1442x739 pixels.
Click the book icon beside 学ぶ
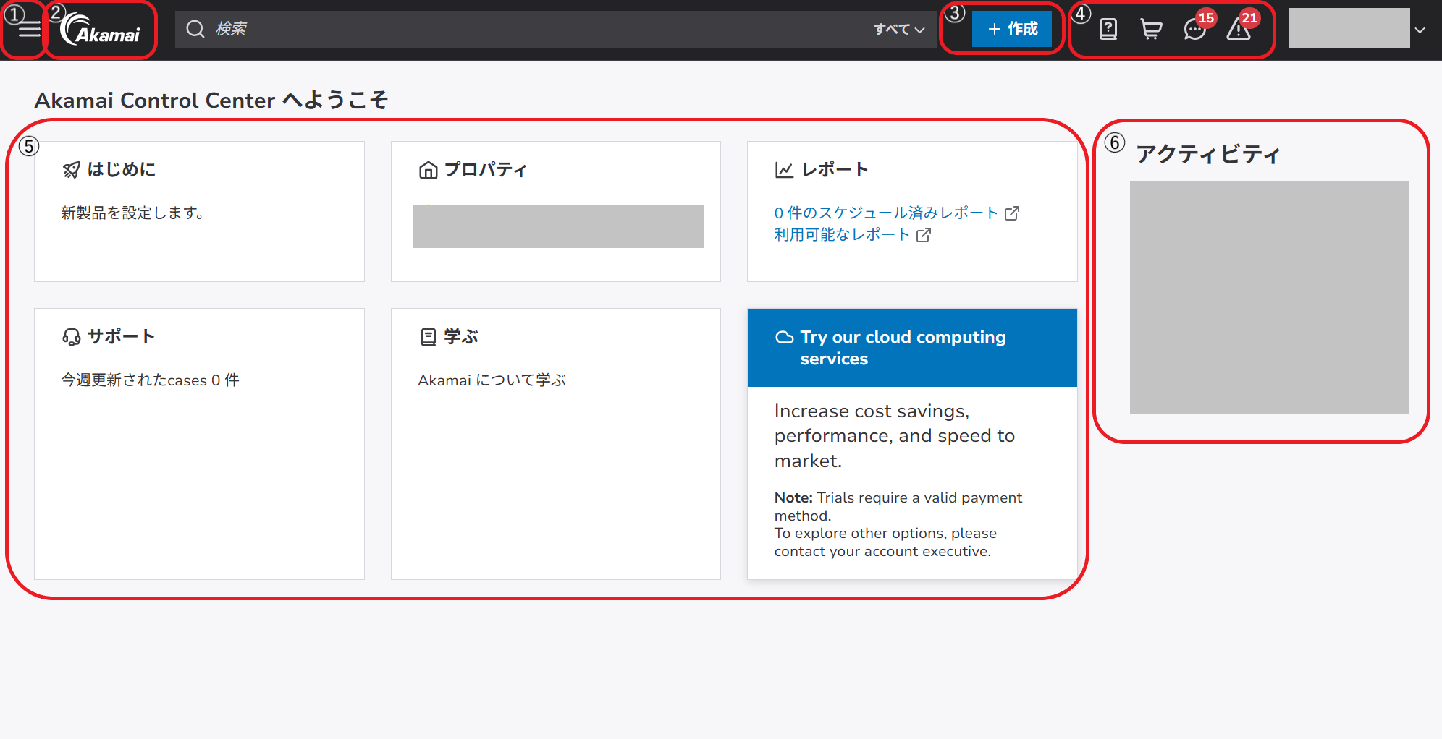coord(429,337)
